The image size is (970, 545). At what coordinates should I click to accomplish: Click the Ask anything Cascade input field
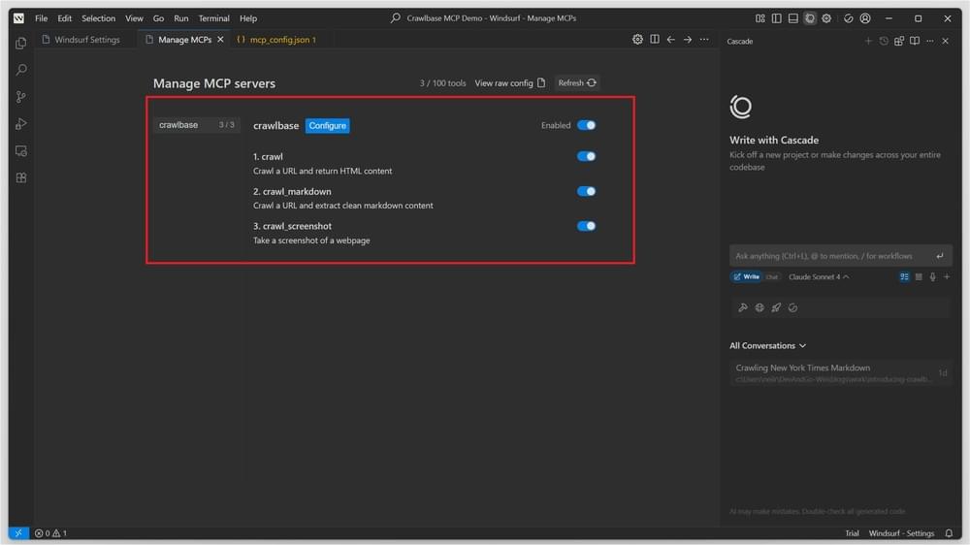[829, 256]
